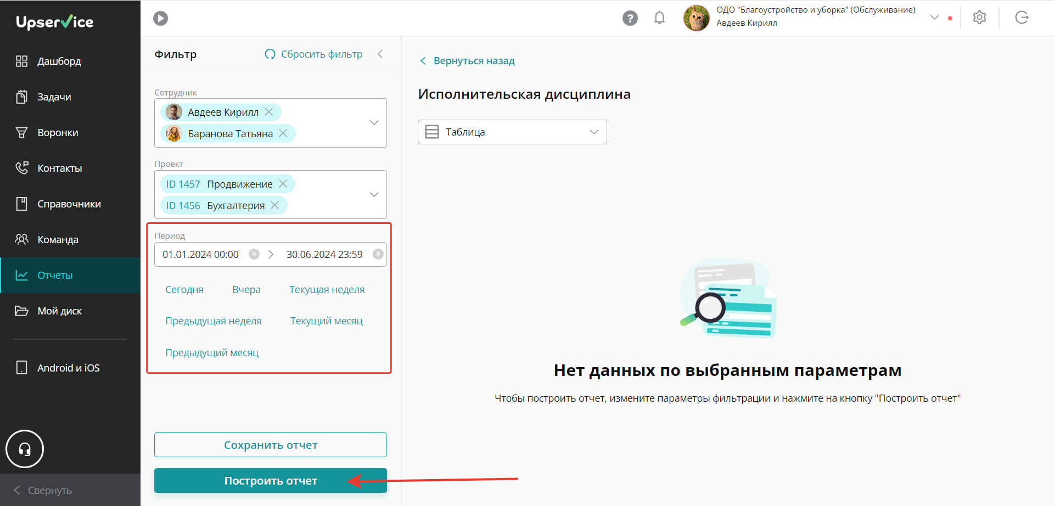Select Текущий месяц period preset
This screenshot has height=506, width=1054.
click(x=327, y=321)
